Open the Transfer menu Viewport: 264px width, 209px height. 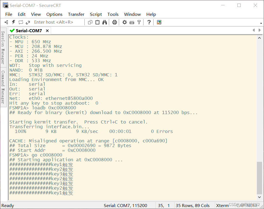(x=76, y=14)
